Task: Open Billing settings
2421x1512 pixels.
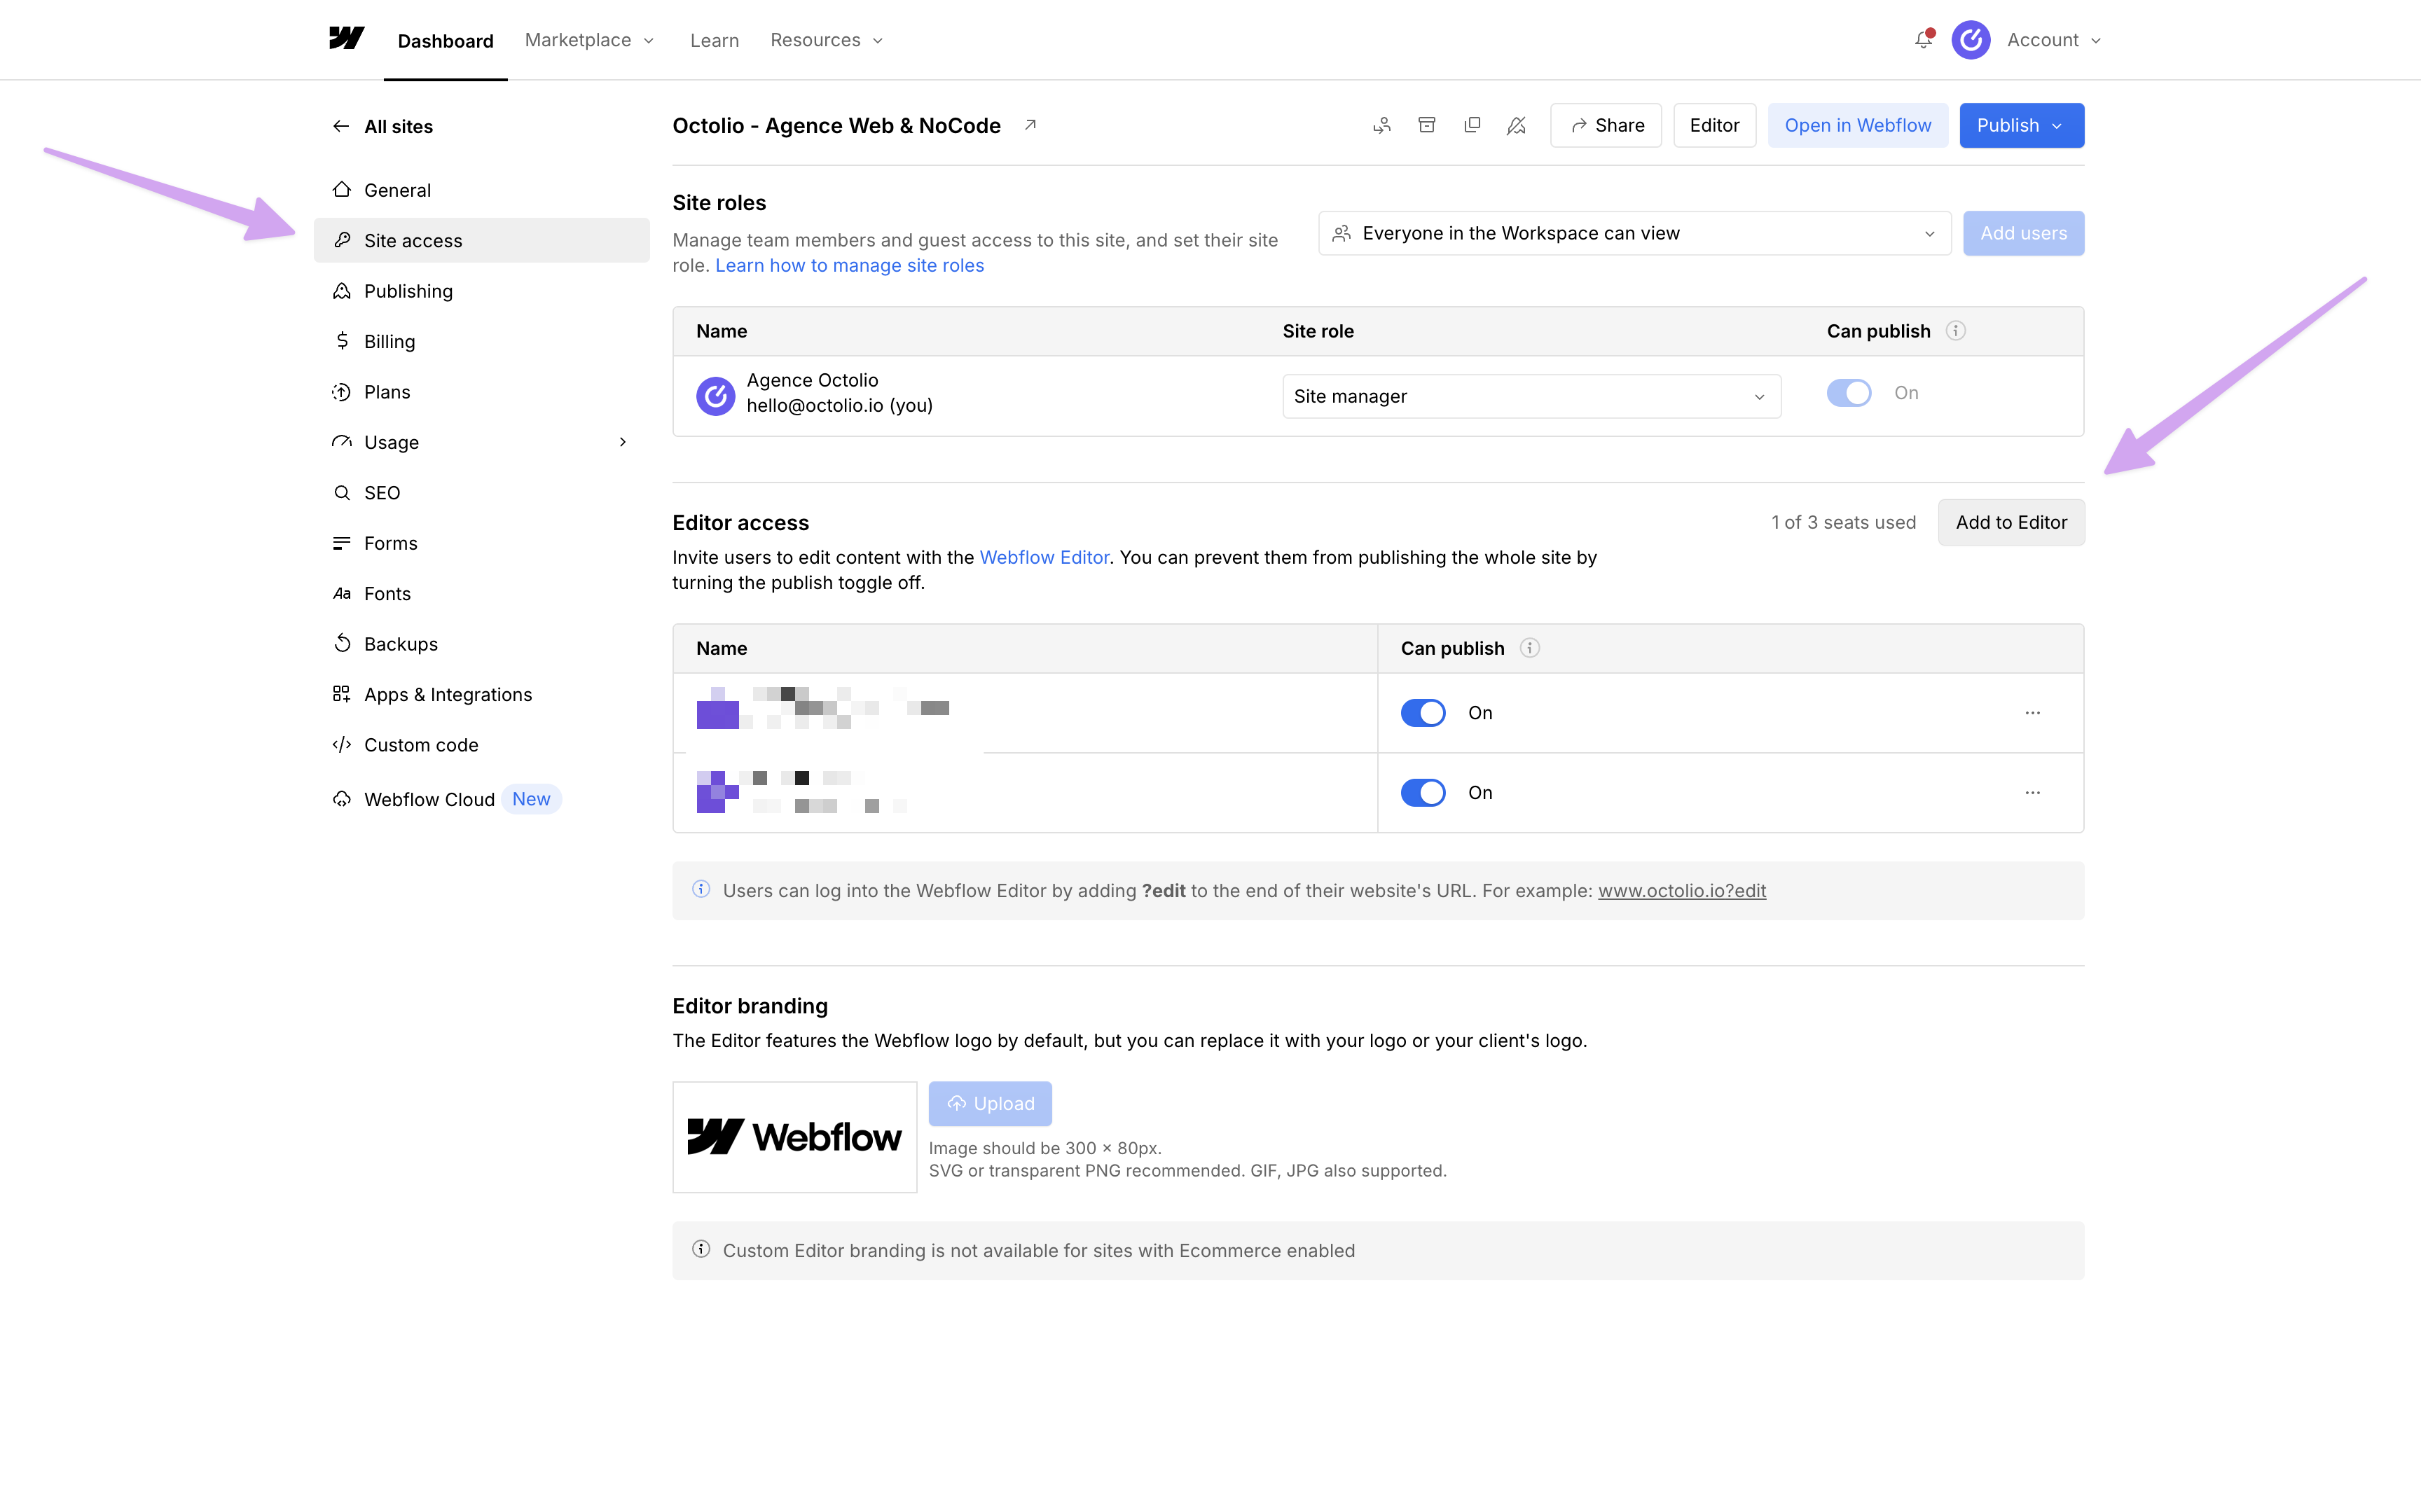Action: pos(481,341)
